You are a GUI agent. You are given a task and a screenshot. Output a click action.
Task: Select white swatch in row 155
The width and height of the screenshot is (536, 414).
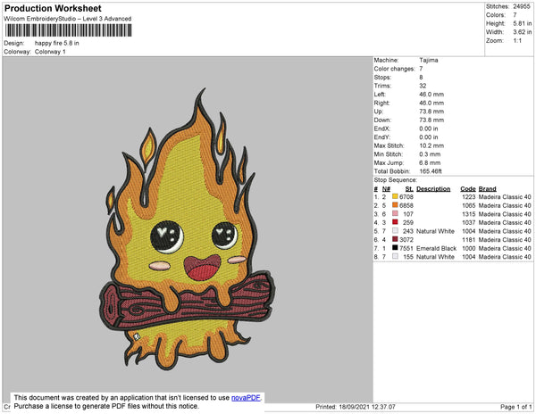click(395, 256)
